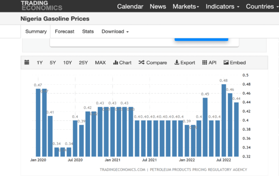Switch to the Summary tab

tap(36, 32)
